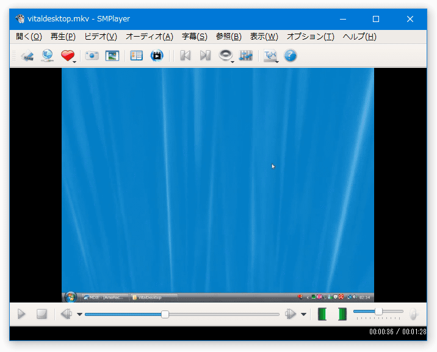Open file using the toolbar open icon
The image size is (437, 352).
27,56
